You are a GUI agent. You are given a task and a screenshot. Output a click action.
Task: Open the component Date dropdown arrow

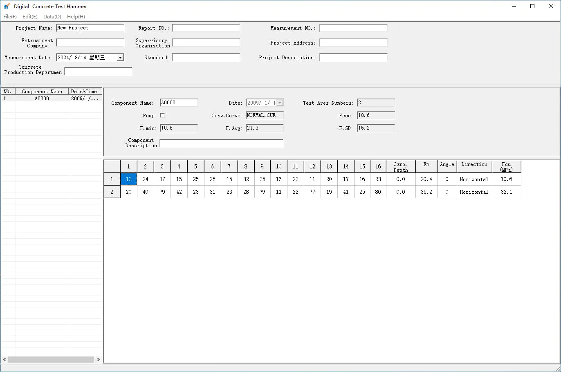(280, 103)
